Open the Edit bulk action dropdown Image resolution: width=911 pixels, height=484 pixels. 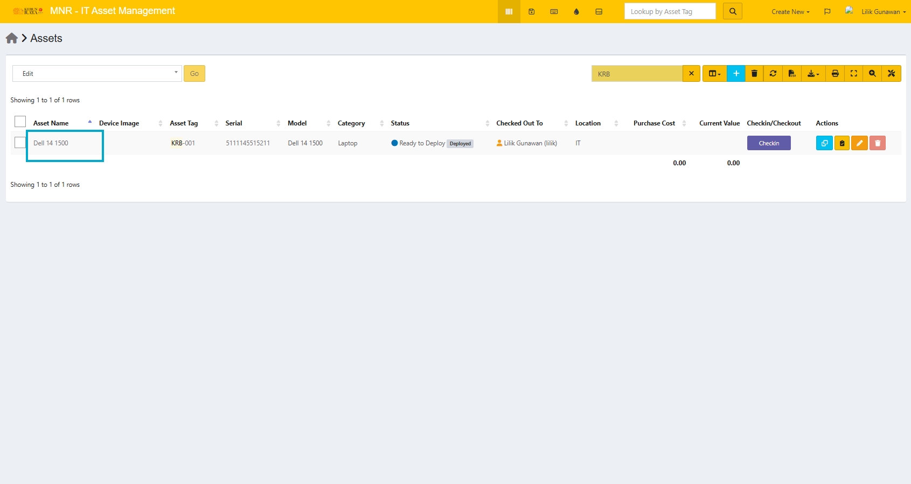(x=97, y=74)
